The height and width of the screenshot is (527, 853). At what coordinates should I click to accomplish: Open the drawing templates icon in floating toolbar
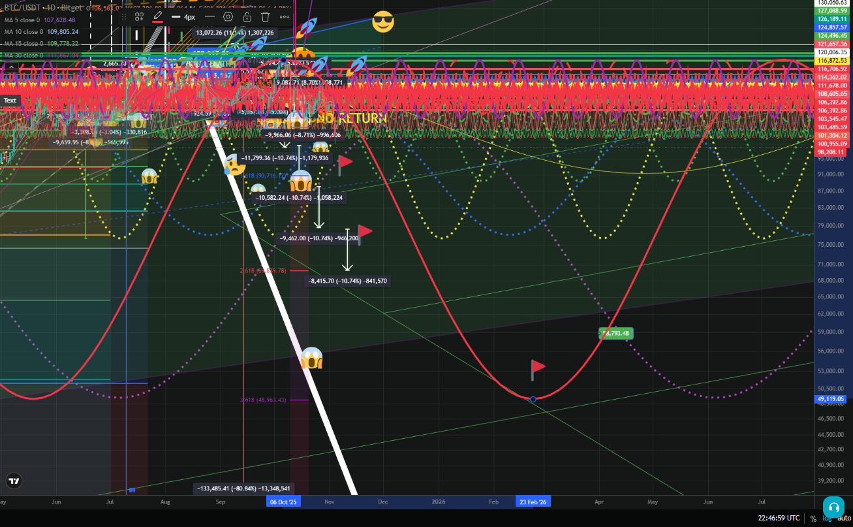(139, 16)
